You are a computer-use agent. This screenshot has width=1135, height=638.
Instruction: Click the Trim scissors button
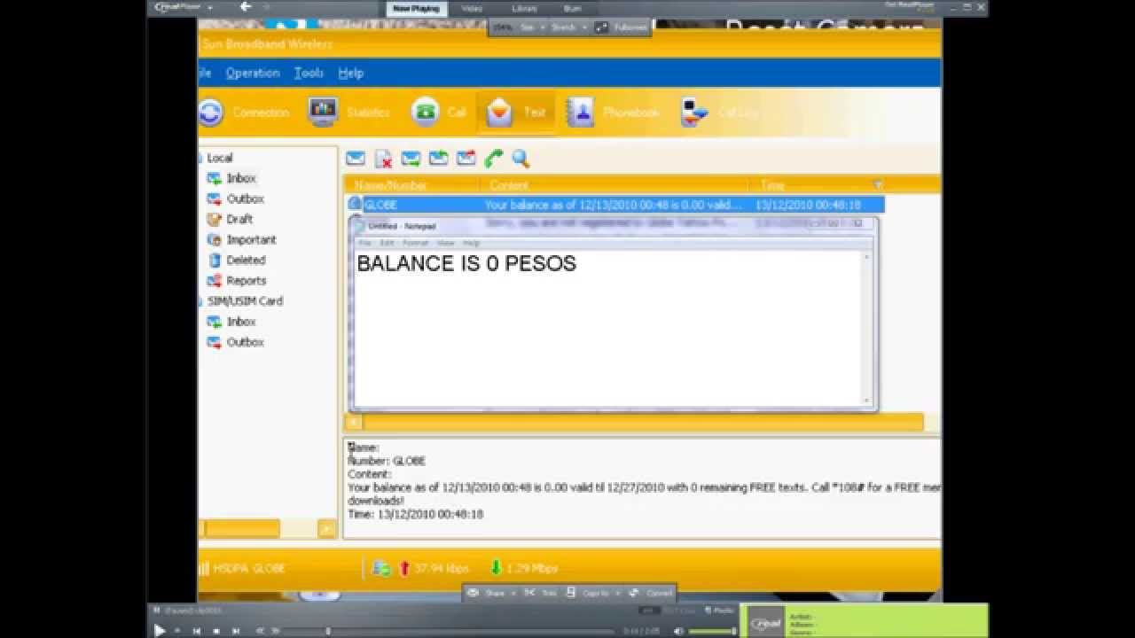pyautogui.click(x=539, y=593)
